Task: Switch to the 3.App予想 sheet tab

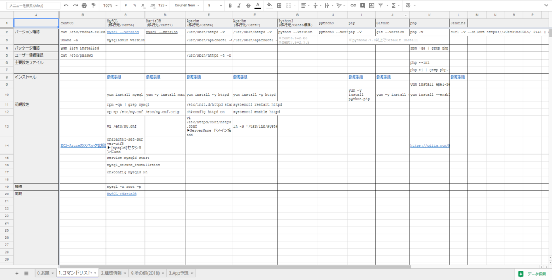Action: (x=178, y=274)
